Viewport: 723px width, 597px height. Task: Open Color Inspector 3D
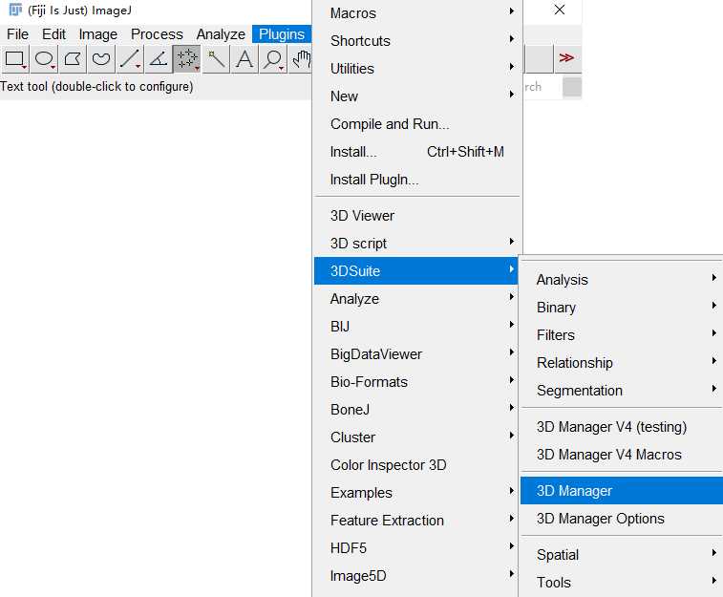pyautogui.click(x=416, y=464)
